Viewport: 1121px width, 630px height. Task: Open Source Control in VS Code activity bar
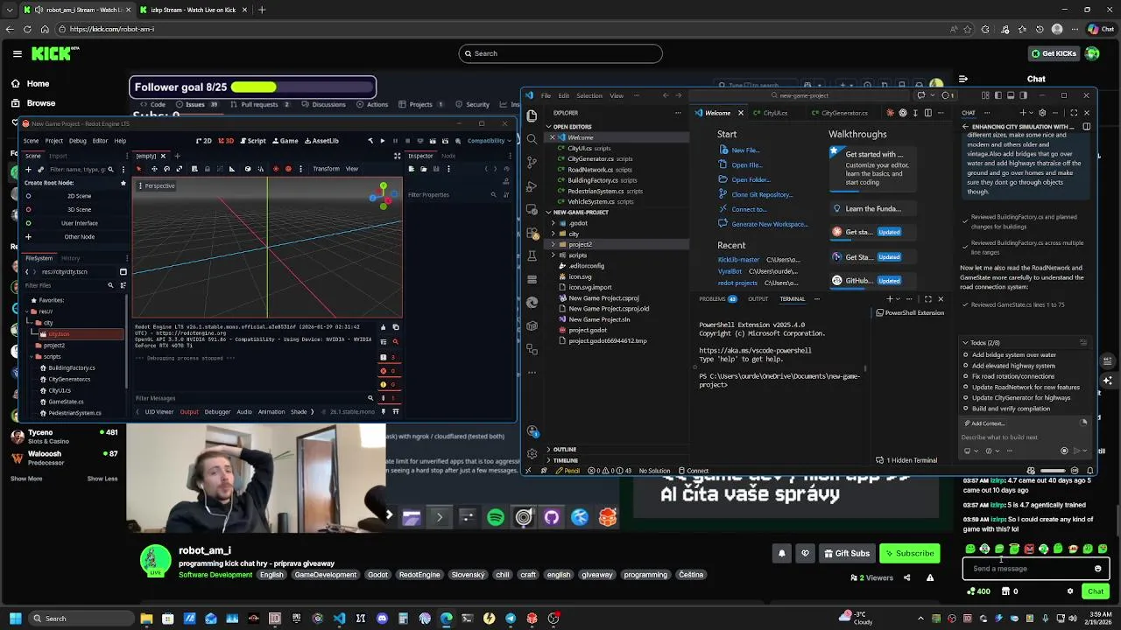point(532,163)
